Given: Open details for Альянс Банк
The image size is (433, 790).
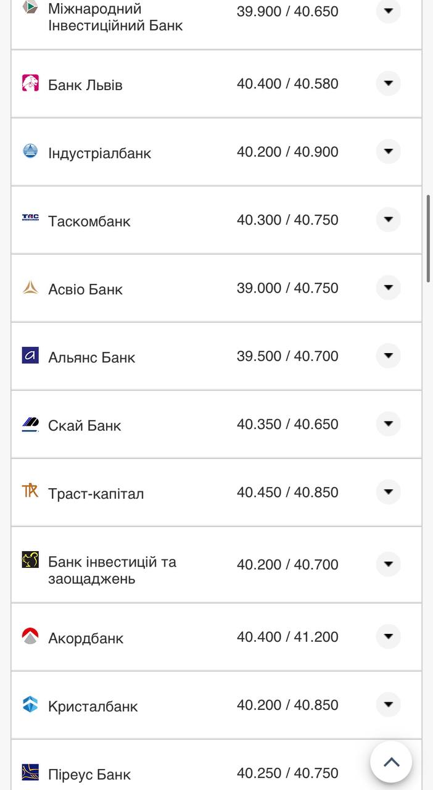Looking at the screenshot, I should (388, 355).
